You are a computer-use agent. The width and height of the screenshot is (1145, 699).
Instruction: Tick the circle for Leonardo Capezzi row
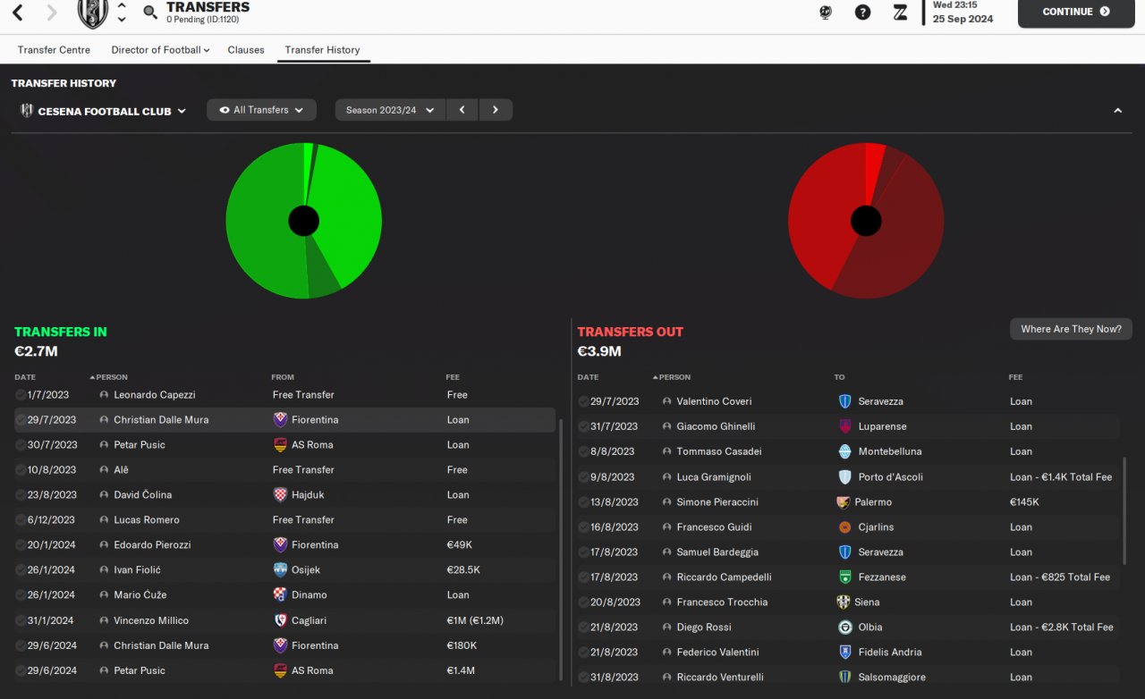21,394
